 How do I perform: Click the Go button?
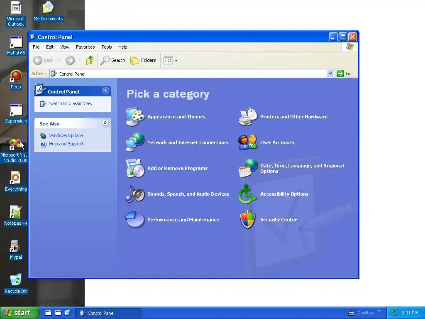[x=344, y=74]
